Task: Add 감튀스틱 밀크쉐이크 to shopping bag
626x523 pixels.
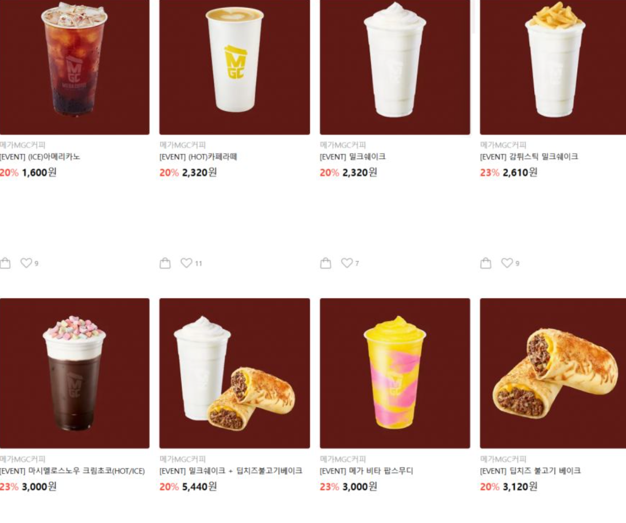Action: [486, 263]
